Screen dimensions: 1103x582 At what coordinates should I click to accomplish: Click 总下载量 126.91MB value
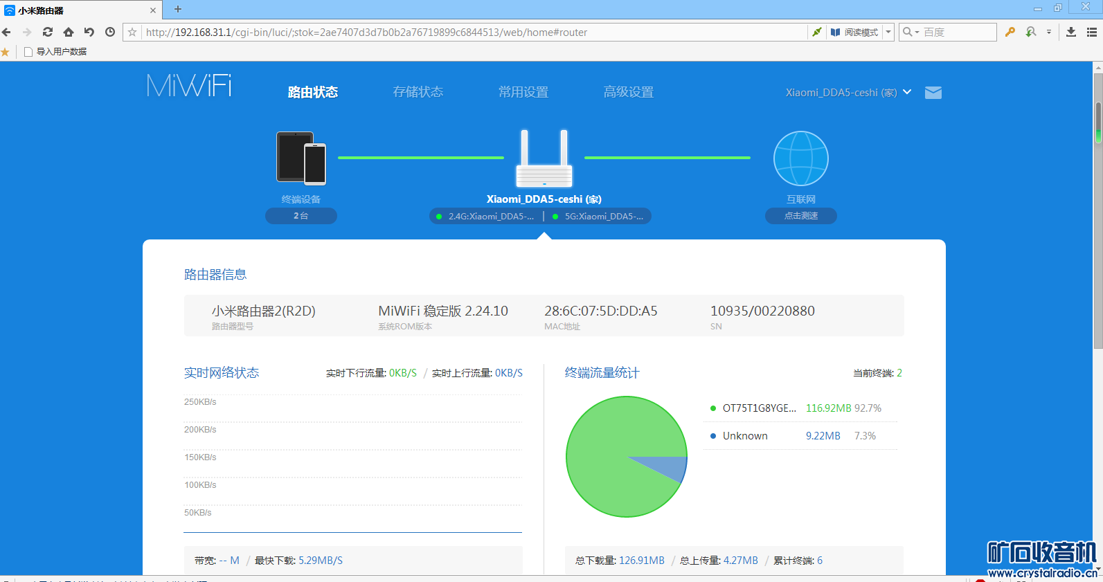[x=642, y=561]
